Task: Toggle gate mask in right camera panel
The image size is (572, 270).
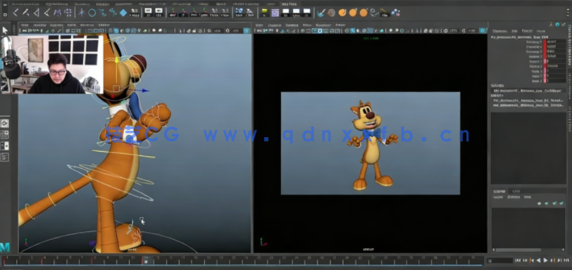Action: pos(320,30)
